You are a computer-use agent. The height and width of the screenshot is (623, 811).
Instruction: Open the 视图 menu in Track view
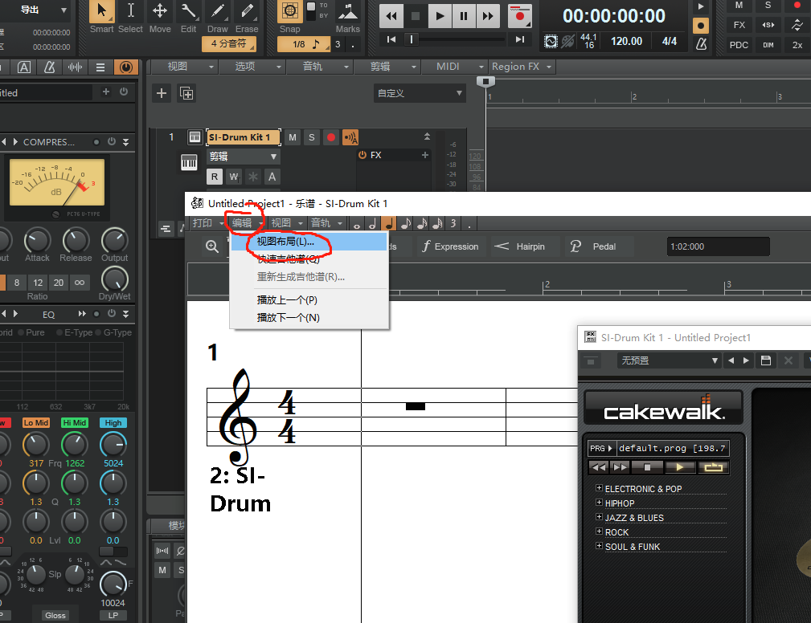(x=183, y=67)
